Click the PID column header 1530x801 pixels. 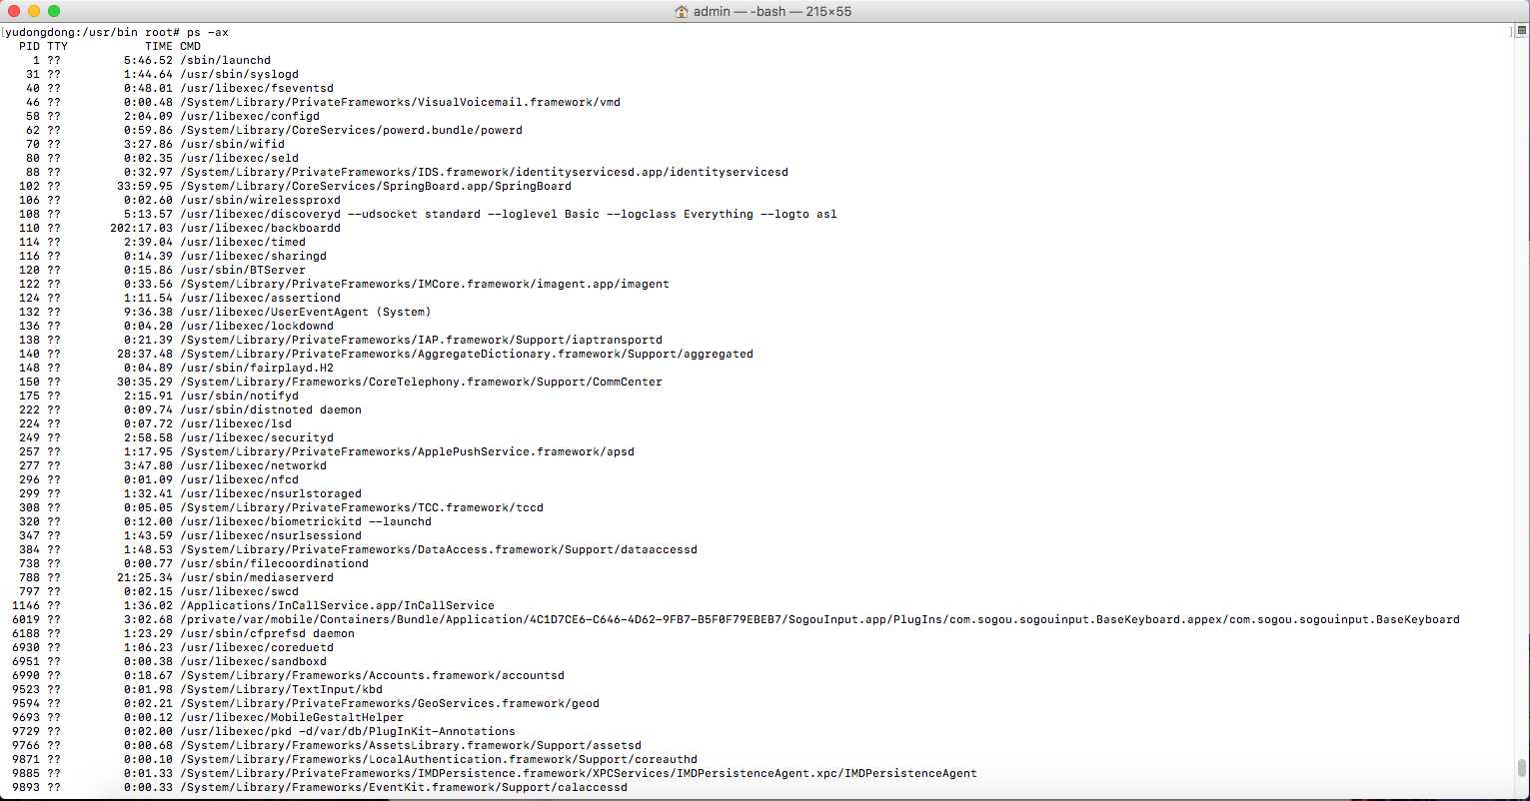[29, 46]
